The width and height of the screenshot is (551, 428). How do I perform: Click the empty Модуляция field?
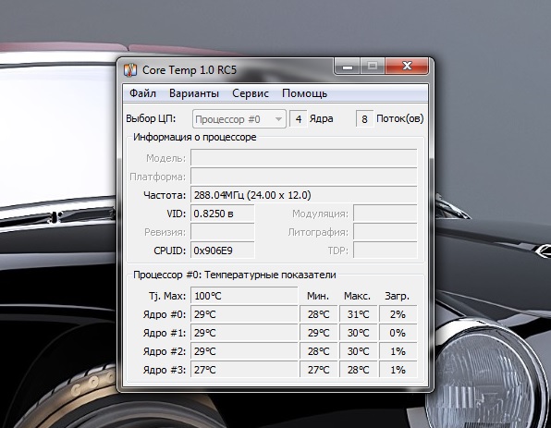pyautogui.click(x=386, y=214)
